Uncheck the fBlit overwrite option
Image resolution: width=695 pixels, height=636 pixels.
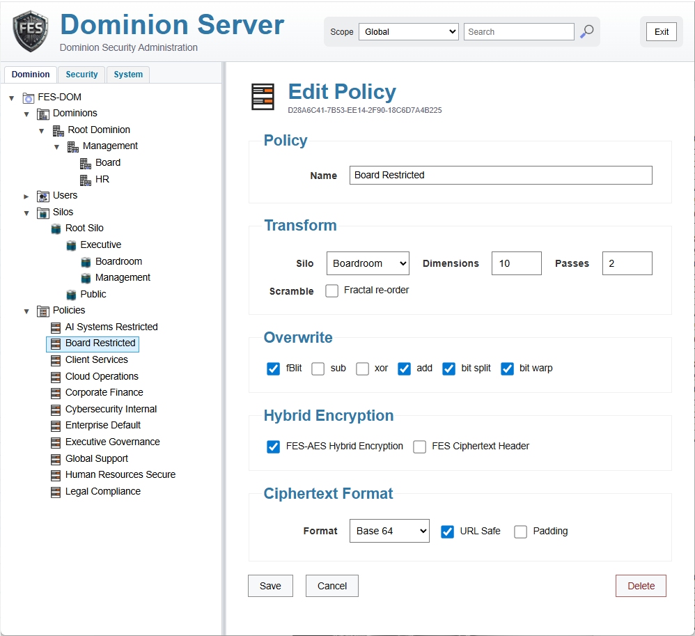(274, 369)
